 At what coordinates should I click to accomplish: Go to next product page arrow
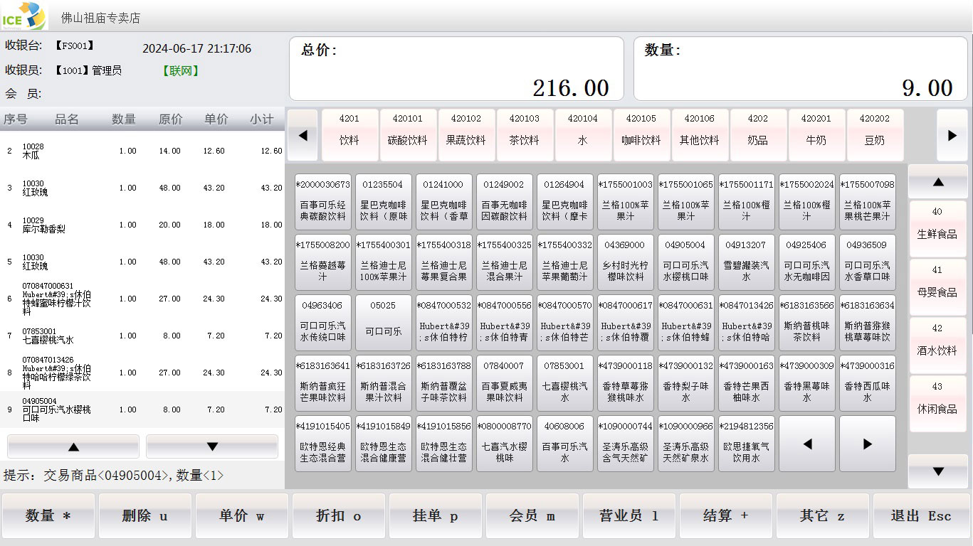pos(867,444)
